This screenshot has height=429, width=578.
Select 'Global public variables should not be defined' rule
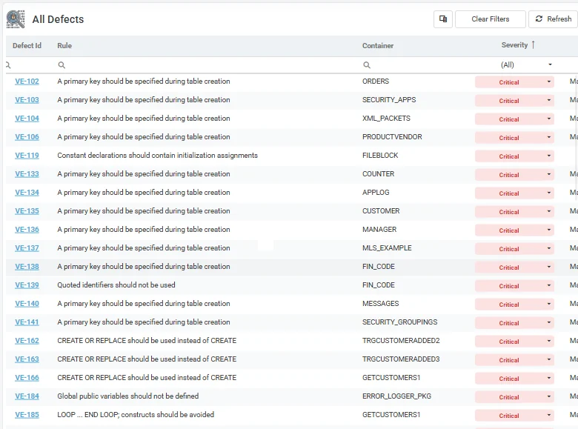click(x=128, y=396)
